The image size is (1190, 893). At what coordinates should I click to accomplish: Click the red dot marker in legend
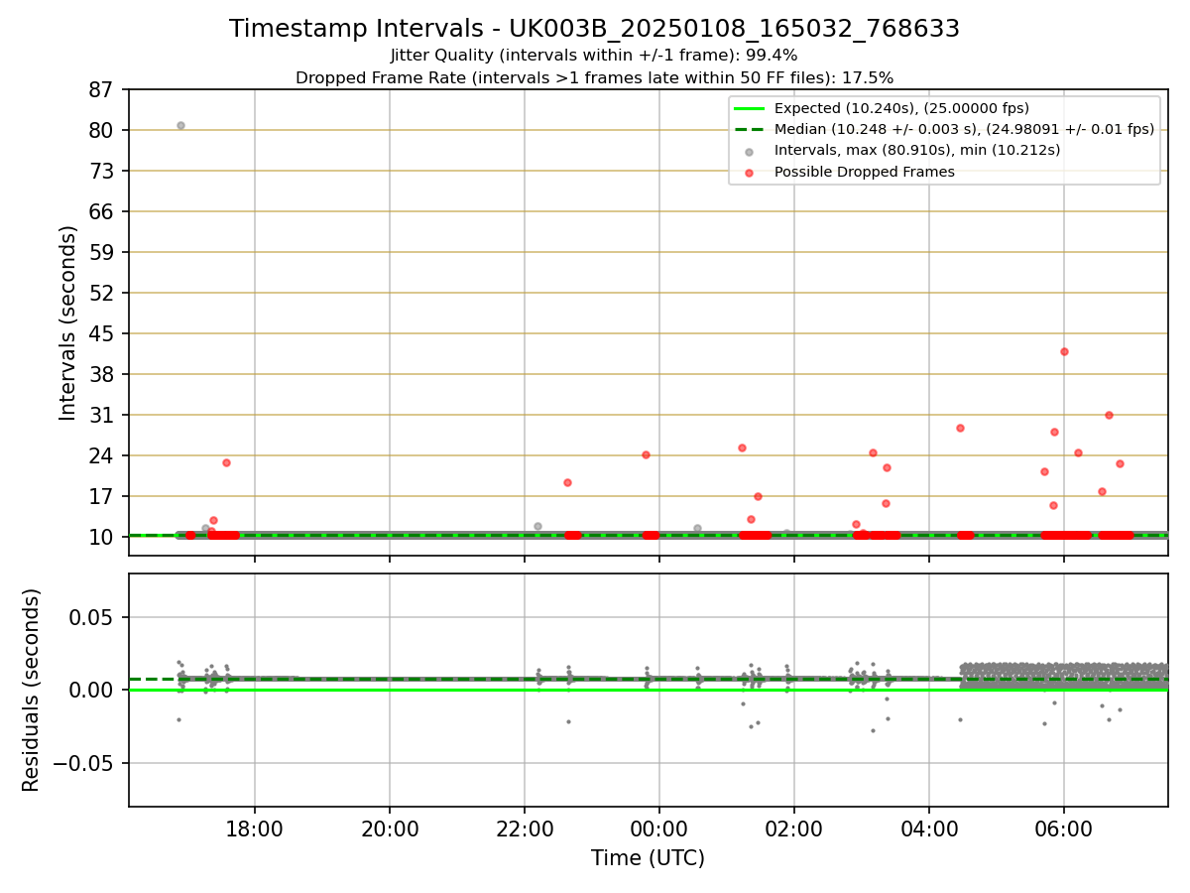click(x=749, y=173)
